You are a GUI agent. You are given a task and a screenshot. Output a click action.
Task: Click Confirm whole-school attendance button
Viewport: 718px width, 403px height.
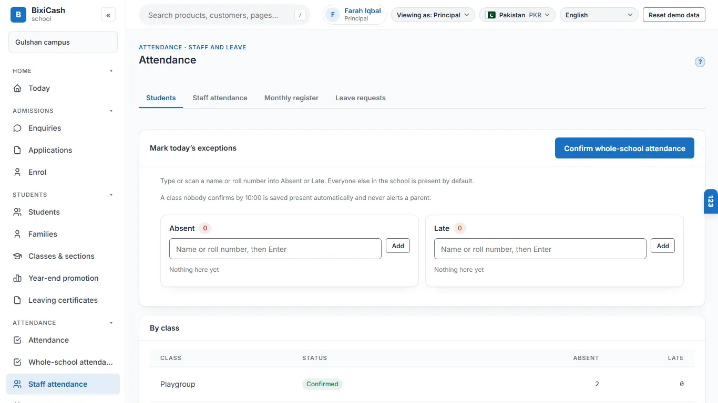[624, 148]
